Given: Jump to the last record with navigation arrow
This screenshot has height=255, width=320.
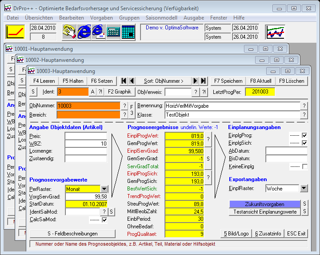Looking at the screenshot, I should (x=203, y=81).
